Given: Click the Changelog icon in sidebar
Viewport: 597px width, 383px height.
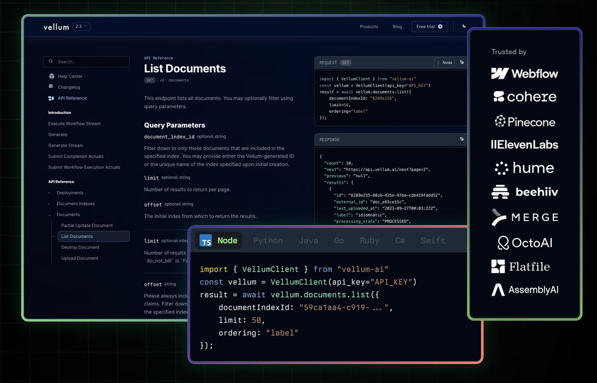Looking at the screenshot, I should (x=51, y=87).
